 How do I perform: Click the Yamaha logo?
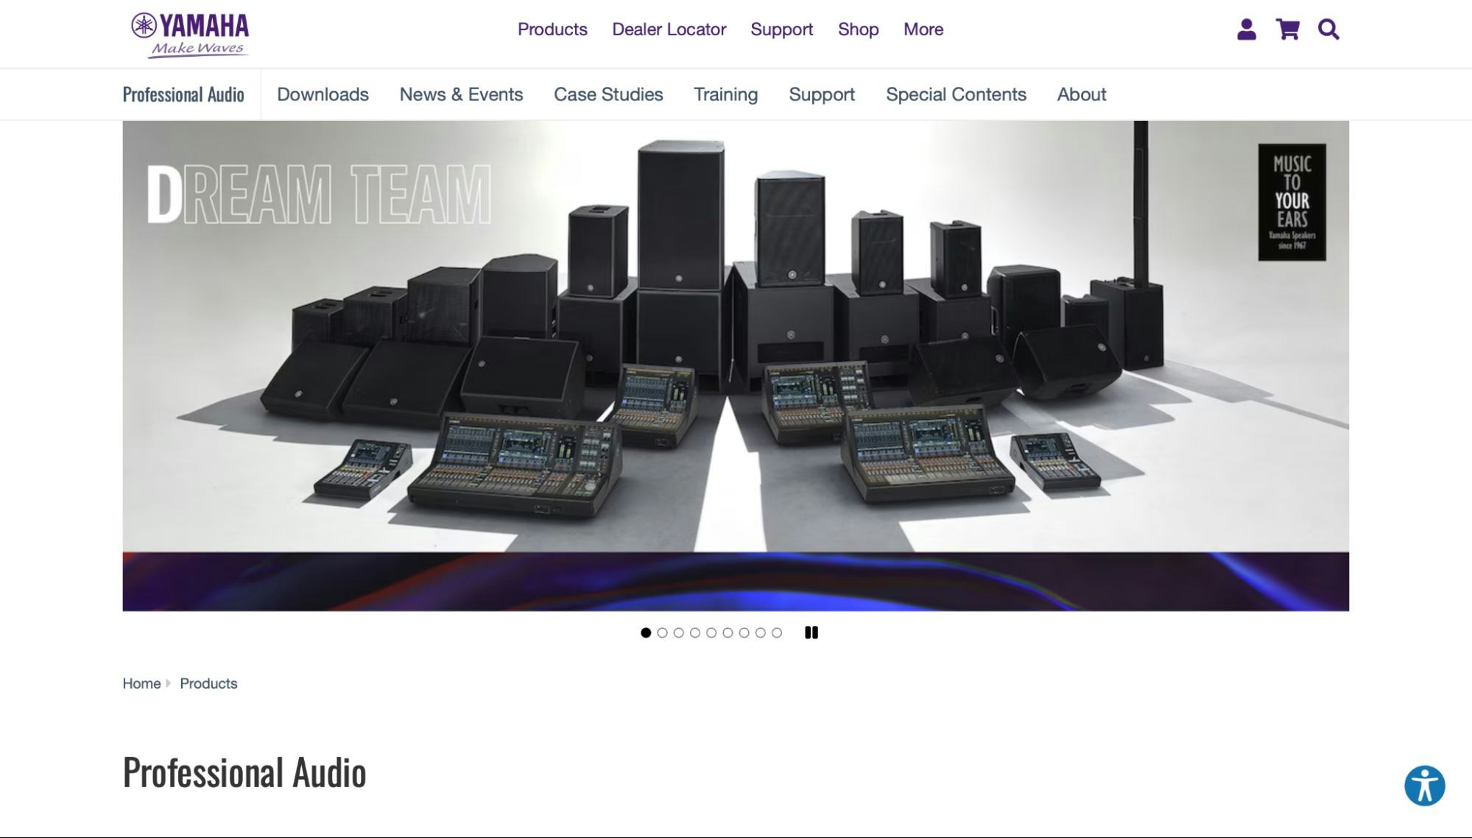point(190,34)
